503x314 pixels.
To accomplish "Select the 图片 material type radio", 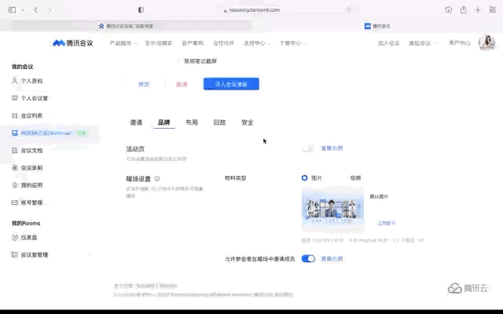I will (305, 178).
